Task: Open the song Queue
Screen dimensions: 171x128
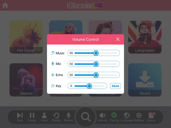Action: 151,117
